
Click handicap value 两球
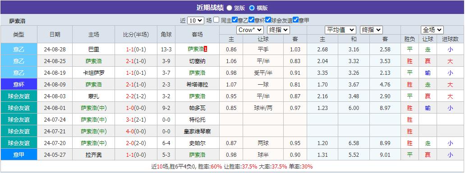pos(263,143)
